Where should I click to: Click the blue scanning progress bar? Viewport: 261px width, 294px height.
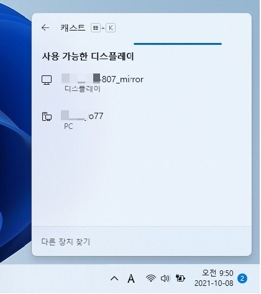pyautogui.click(x=178, y=44)
